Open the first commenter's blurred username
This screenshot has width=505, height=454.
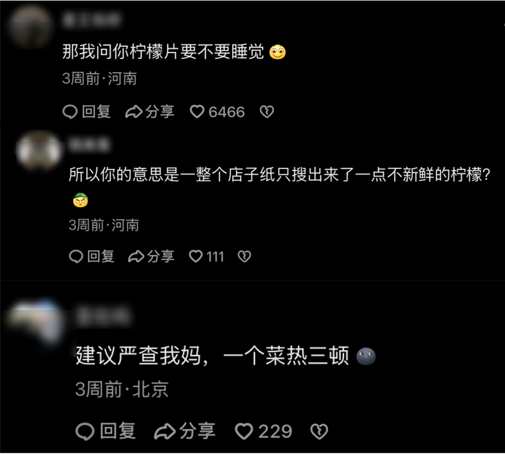pyautogui.click(x=92, y=20)
